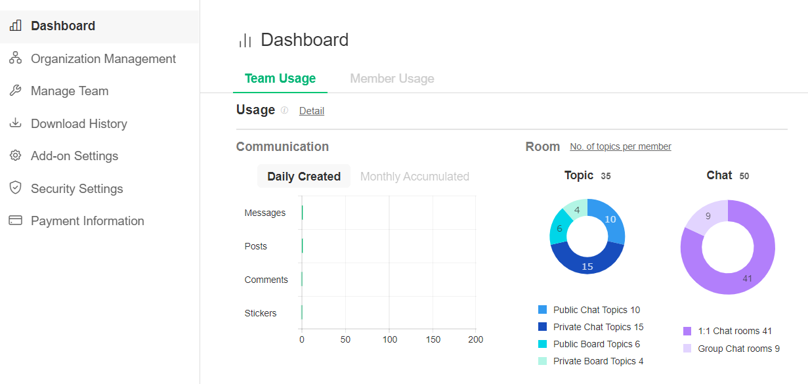
Task: Click the Payment Information card icon
Action: point(15,221)
